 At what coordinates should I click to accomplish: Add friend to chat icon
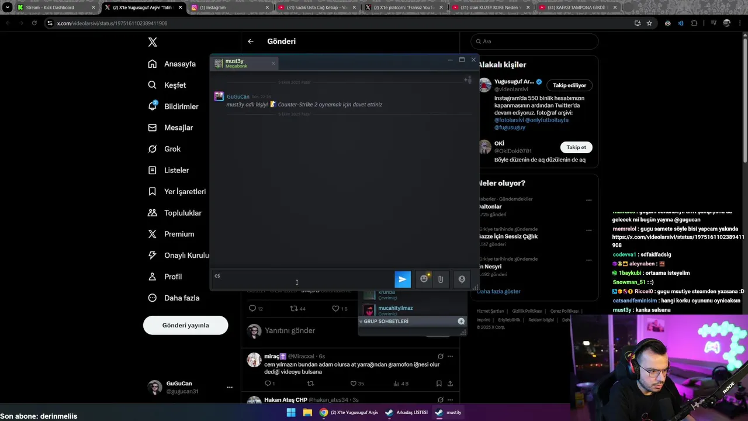(x=467, y=80)
